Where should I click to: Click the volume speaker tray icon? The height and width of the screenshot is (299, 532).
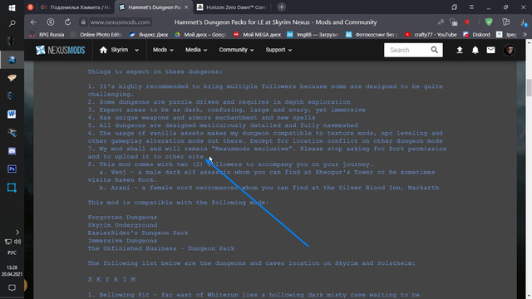[17, 242]
